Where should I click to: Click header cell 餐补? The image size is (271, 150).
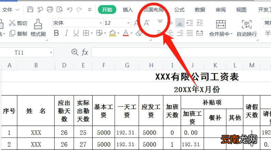click(x=215, y=118)
